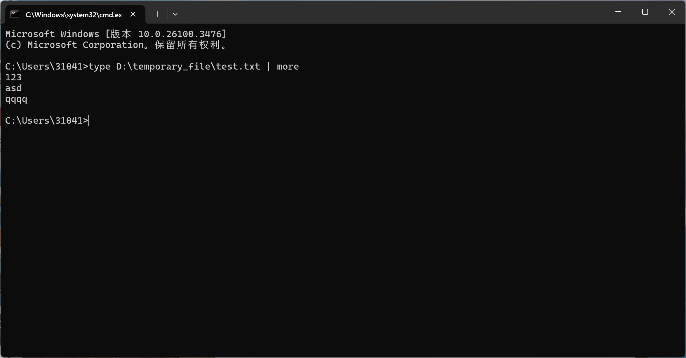The width and height of the screenshot is (686, 358).
Task: Maximize the terminal window
Action: (645, 12)
